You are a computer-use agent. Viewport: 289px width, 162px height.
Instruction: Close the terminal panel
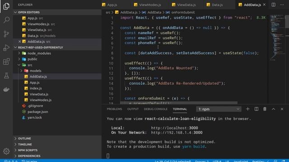pos(282,109)
